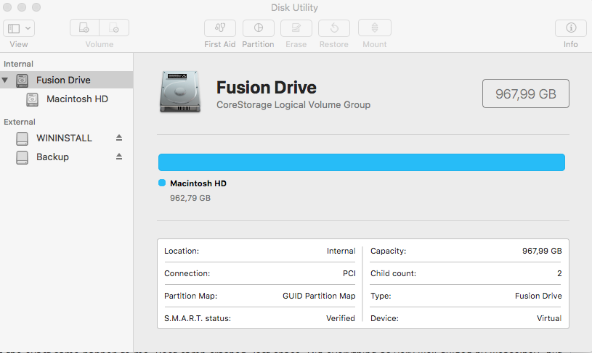This screenshot has width=592, height=353.
Task: Click the Disk Utility window title
Action: point(294,7)
